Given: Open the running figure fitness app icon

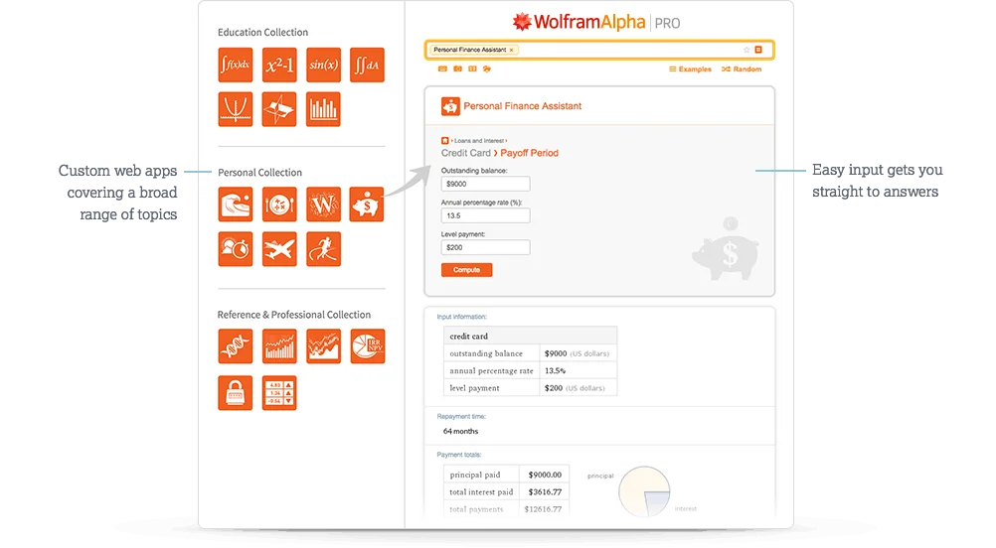Looking at the screenshot, I should pyautogui.click(x=323, y=248).
